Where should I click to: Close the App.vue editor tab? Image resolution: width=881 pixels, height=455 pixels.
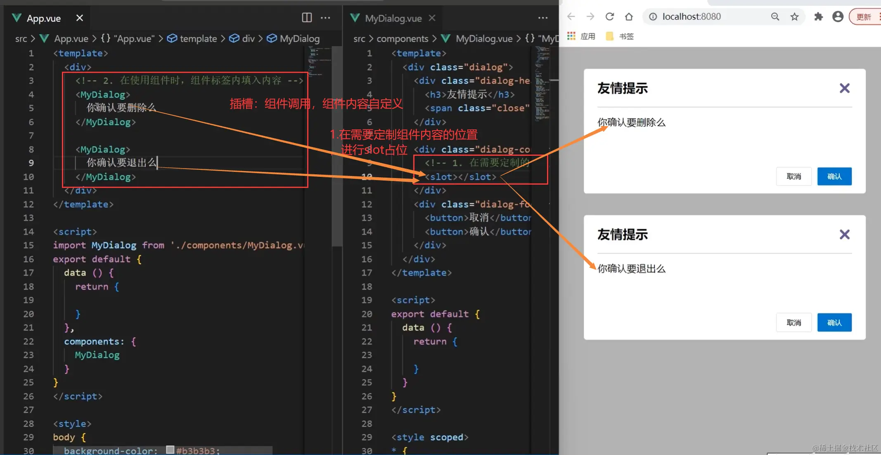tap(80, 18)
